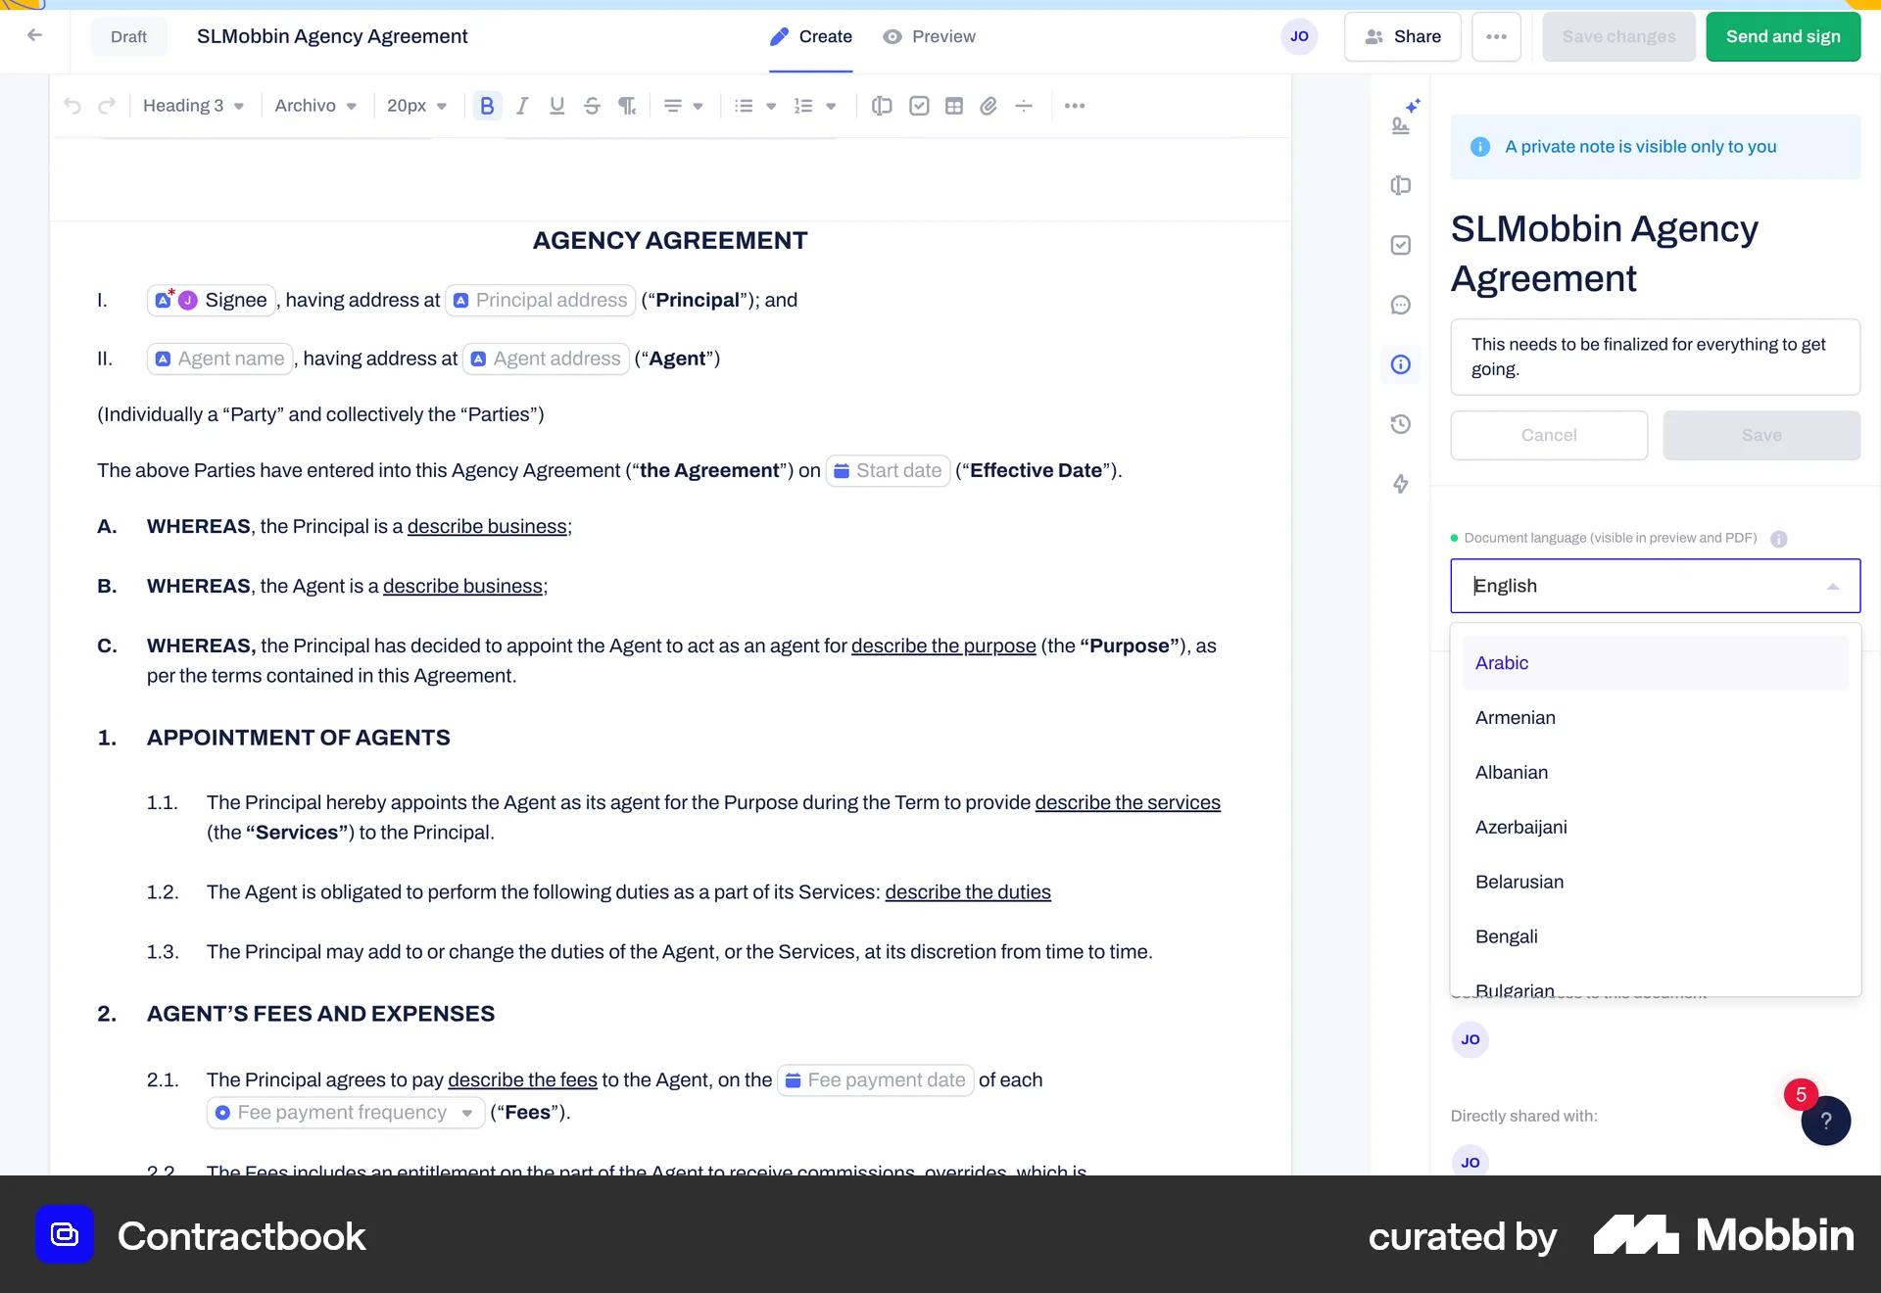The height and width of the screenshot is (1293, 1881).
Task: Open the comments panel icon
Action: click(1400, 305)
